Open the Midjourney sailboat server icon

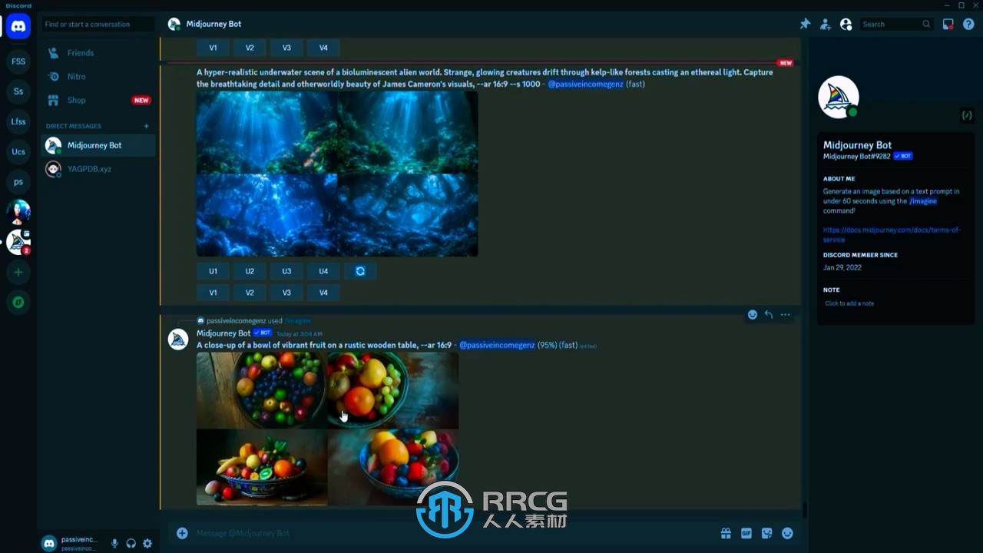coord(18,242)
